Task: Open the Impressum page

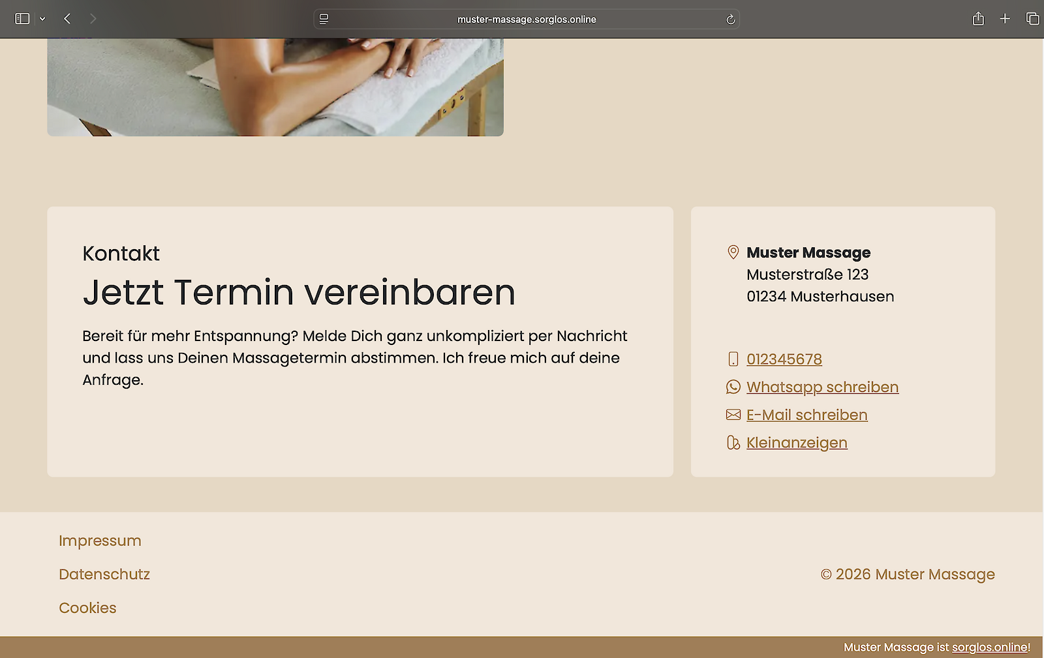Action: [x=100, y=541]
